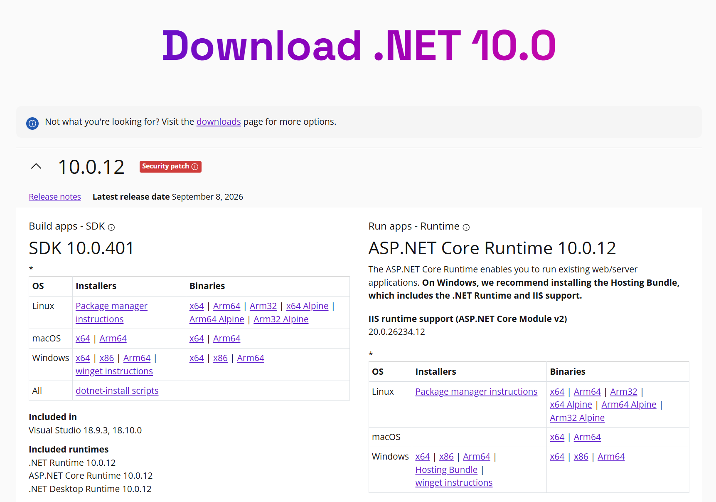Download ASP.NET Runtime Linux Arm64 binary
This screenshot has width=716, height=502.
point(587,392)
